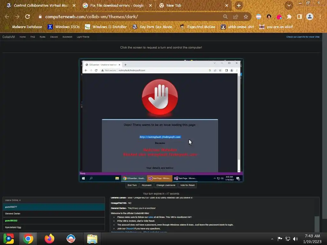Open the extensions puzzle icon

(x=289, y=17)
